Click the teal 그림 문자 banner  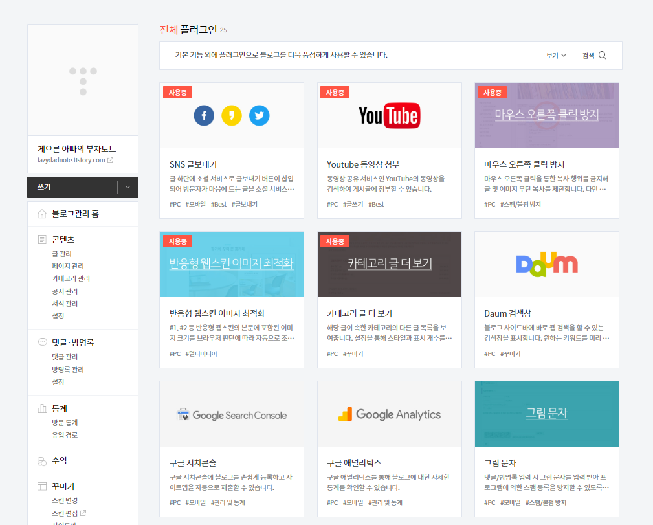(547, 414)
